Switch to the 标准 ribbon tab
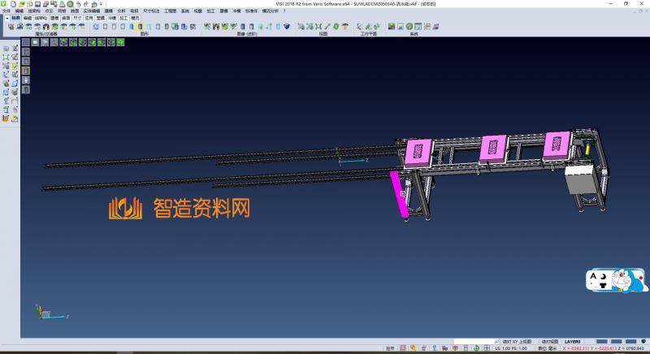The image size is (650, 354). (x=15, y=17)
